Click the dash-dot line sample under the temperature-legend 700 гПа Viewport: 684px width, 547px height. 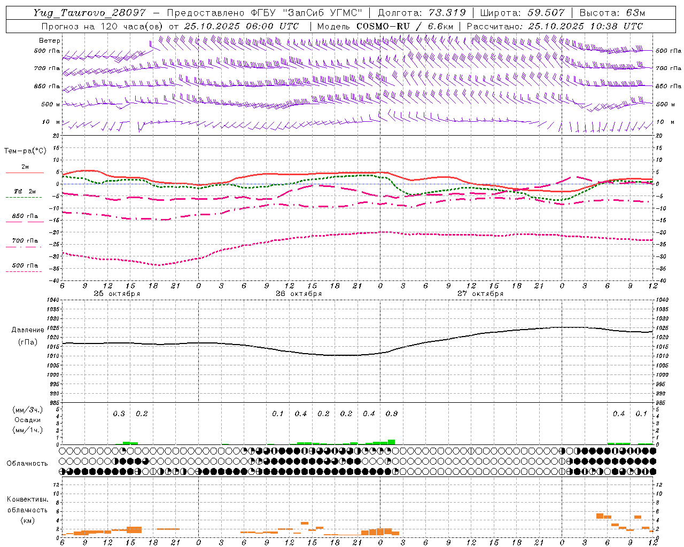(24, 247)
